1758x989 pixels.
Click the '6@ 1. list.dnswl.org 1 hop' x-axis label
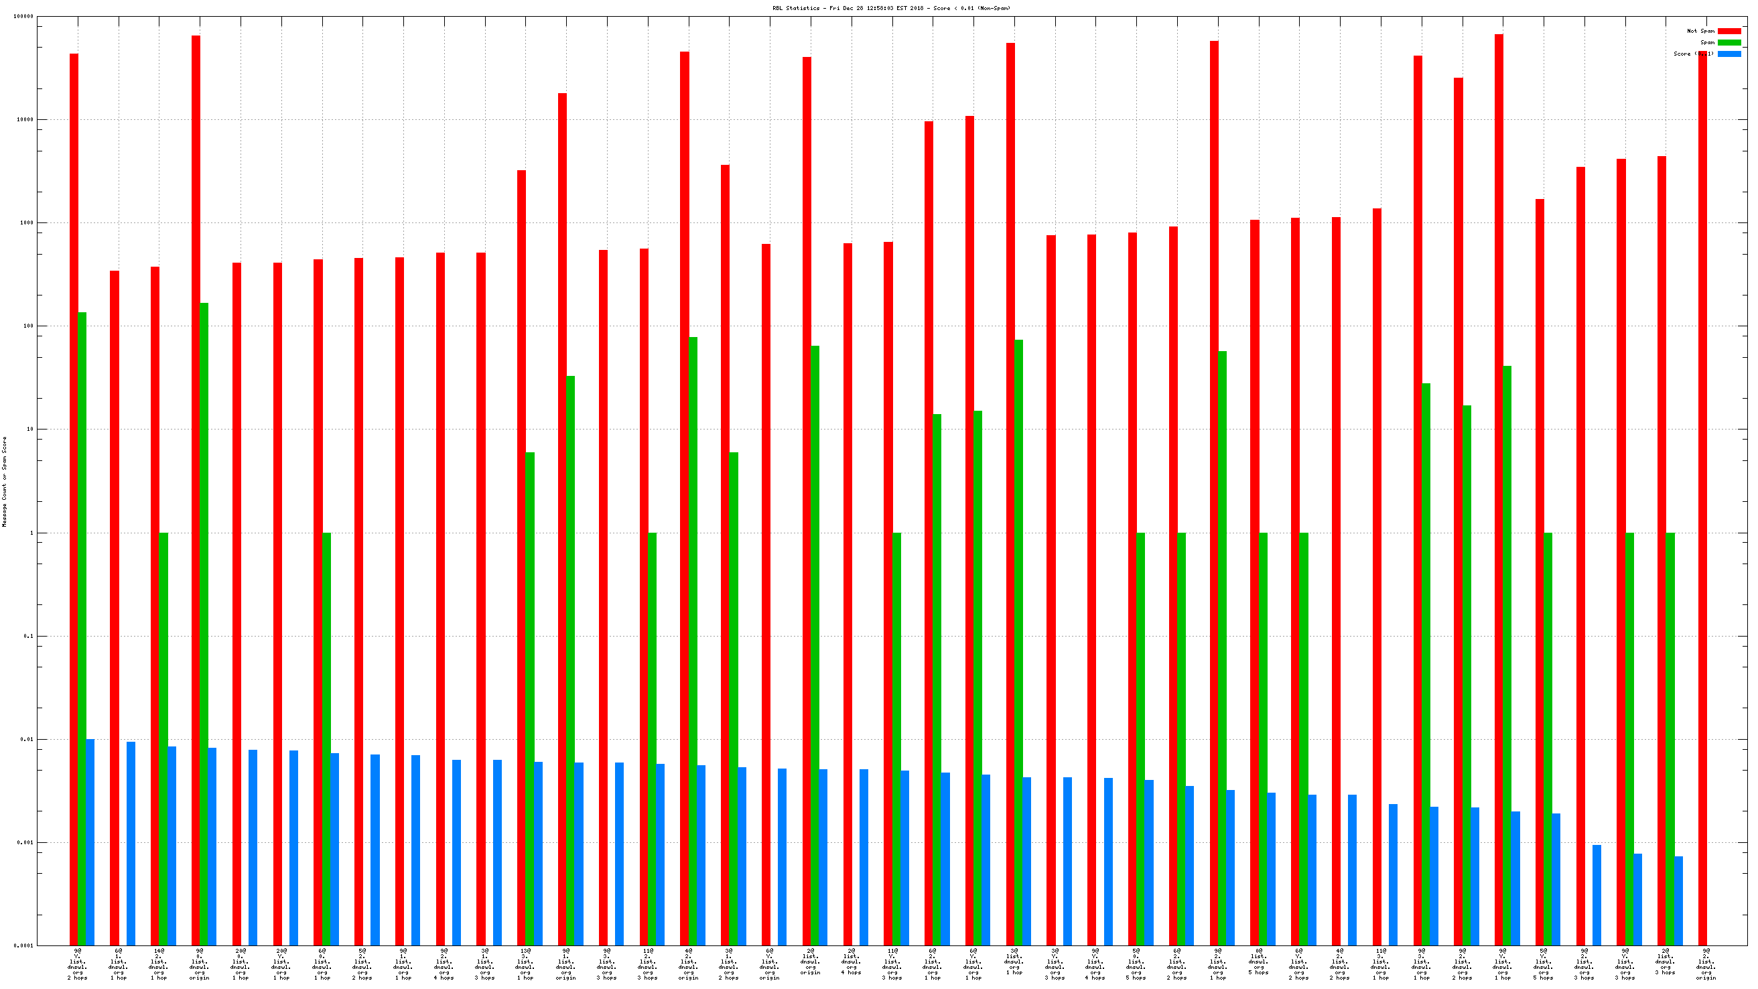tap(118, 964)
